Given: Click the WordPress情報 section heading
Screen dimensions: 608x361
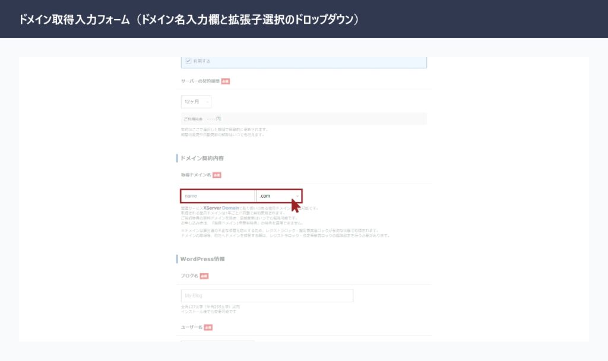Looking at the screenshot, I should (x=202, y=259).
